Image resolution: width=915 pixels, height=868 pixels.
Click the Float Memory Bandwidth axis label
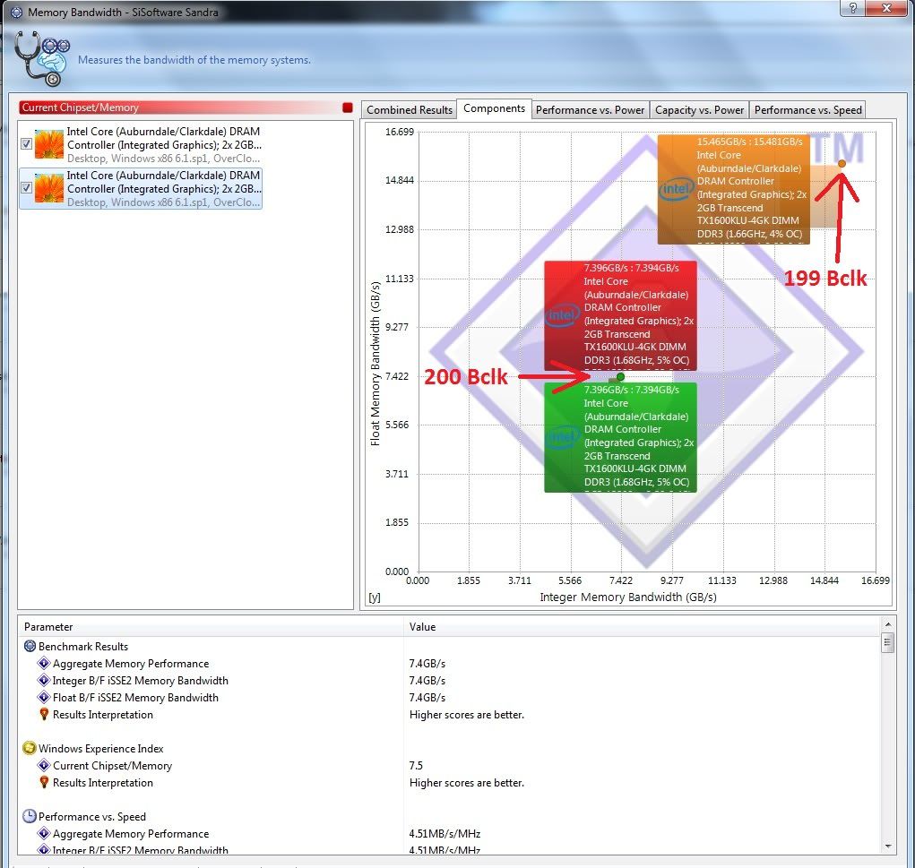[375, 364]
